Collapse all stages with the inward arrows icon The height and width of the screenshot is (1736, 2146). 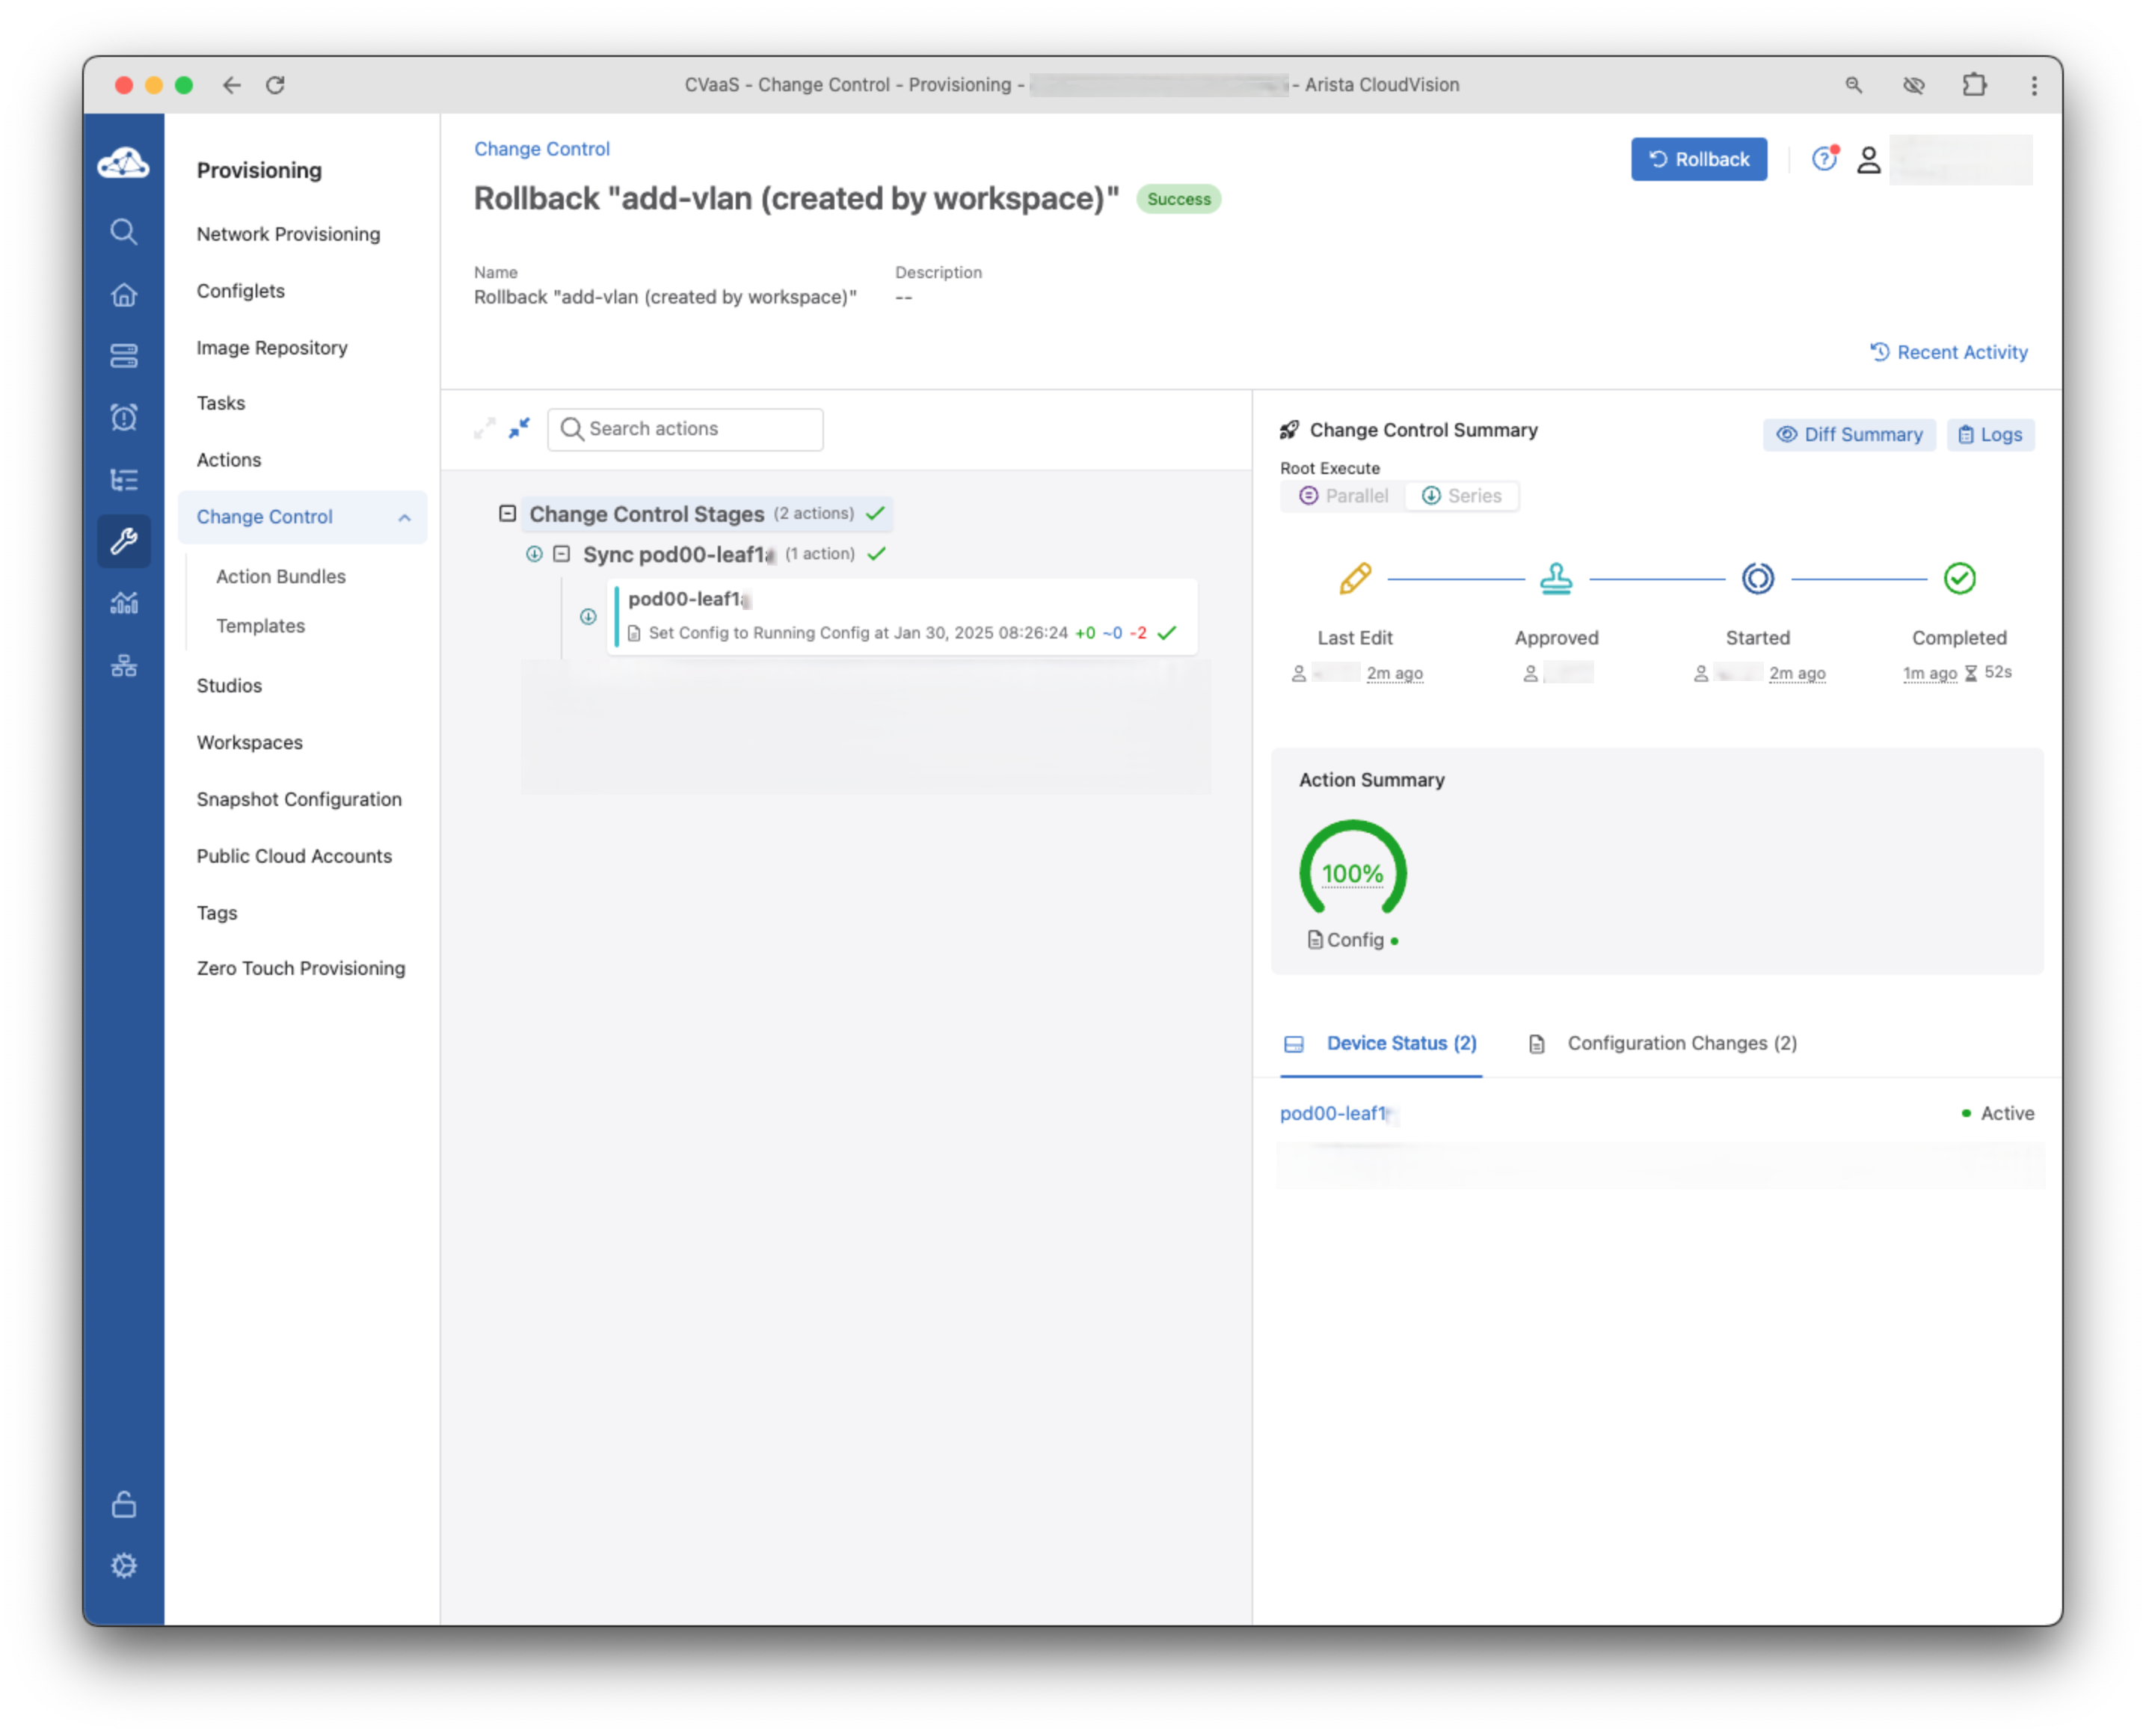click(x=519, y=428)
